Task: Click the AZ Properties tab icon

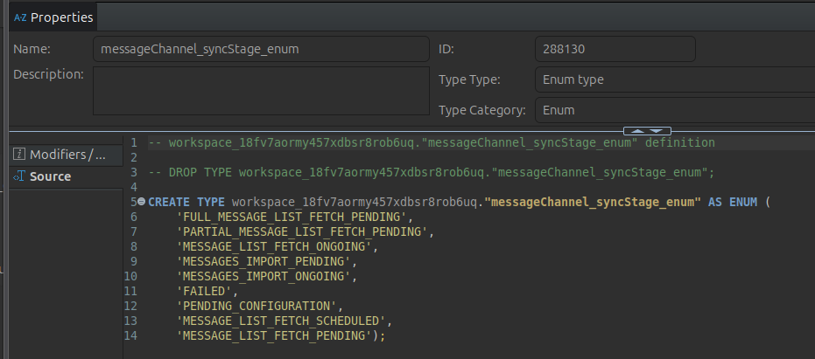Action: point(20,17)
